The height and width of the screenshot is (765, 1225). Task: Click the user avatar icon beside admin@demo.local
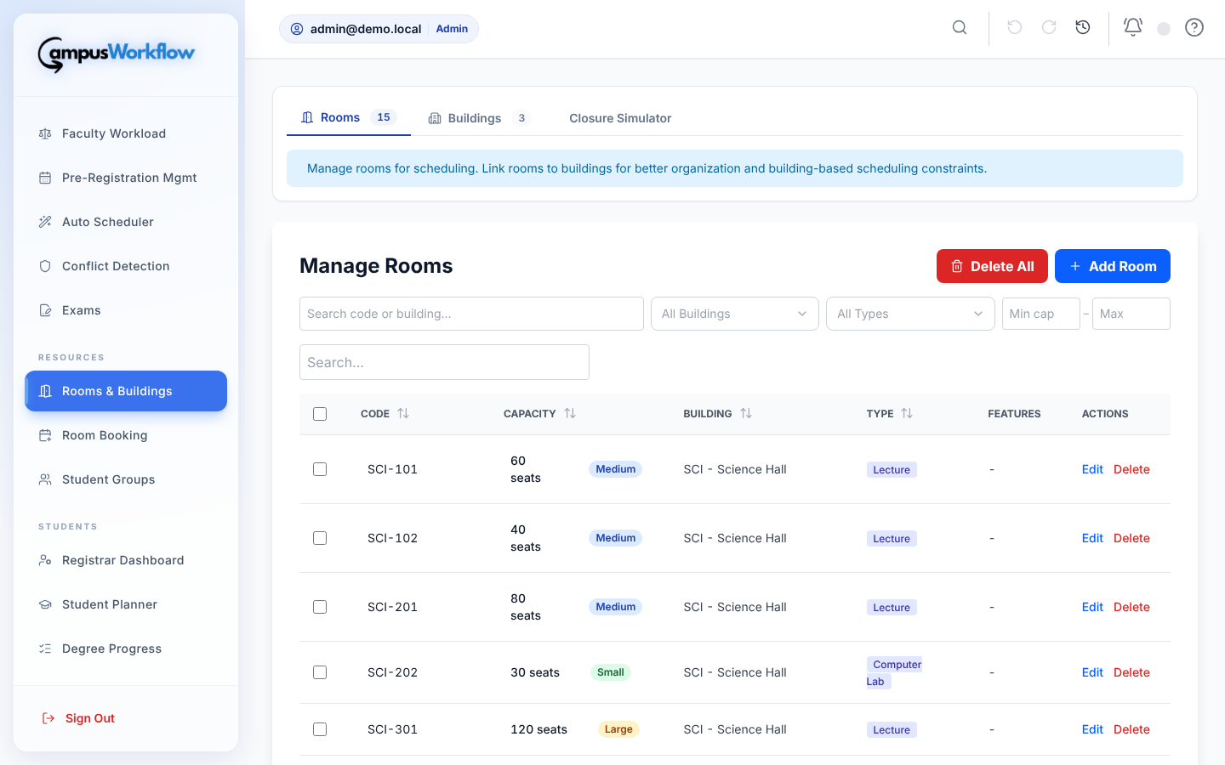(297, 29)
